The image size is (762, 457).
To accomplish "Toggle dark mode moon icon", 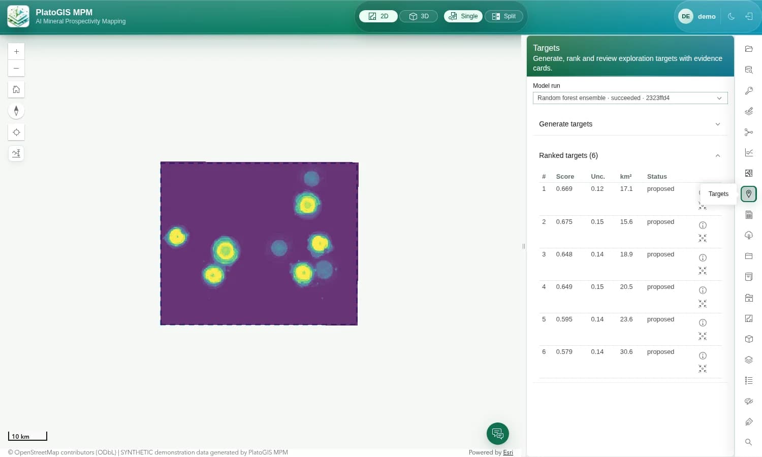I will [732, 16].
